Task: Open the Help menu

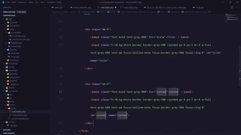Action: click(59, 3)
